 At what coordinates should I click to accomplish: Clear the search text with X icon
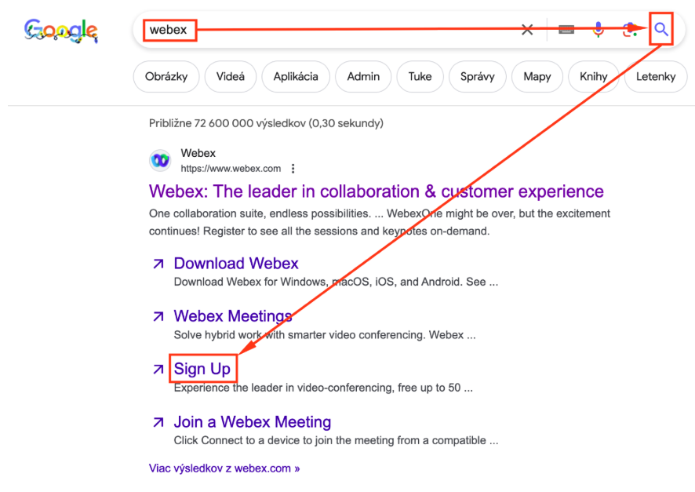(527, 30)
